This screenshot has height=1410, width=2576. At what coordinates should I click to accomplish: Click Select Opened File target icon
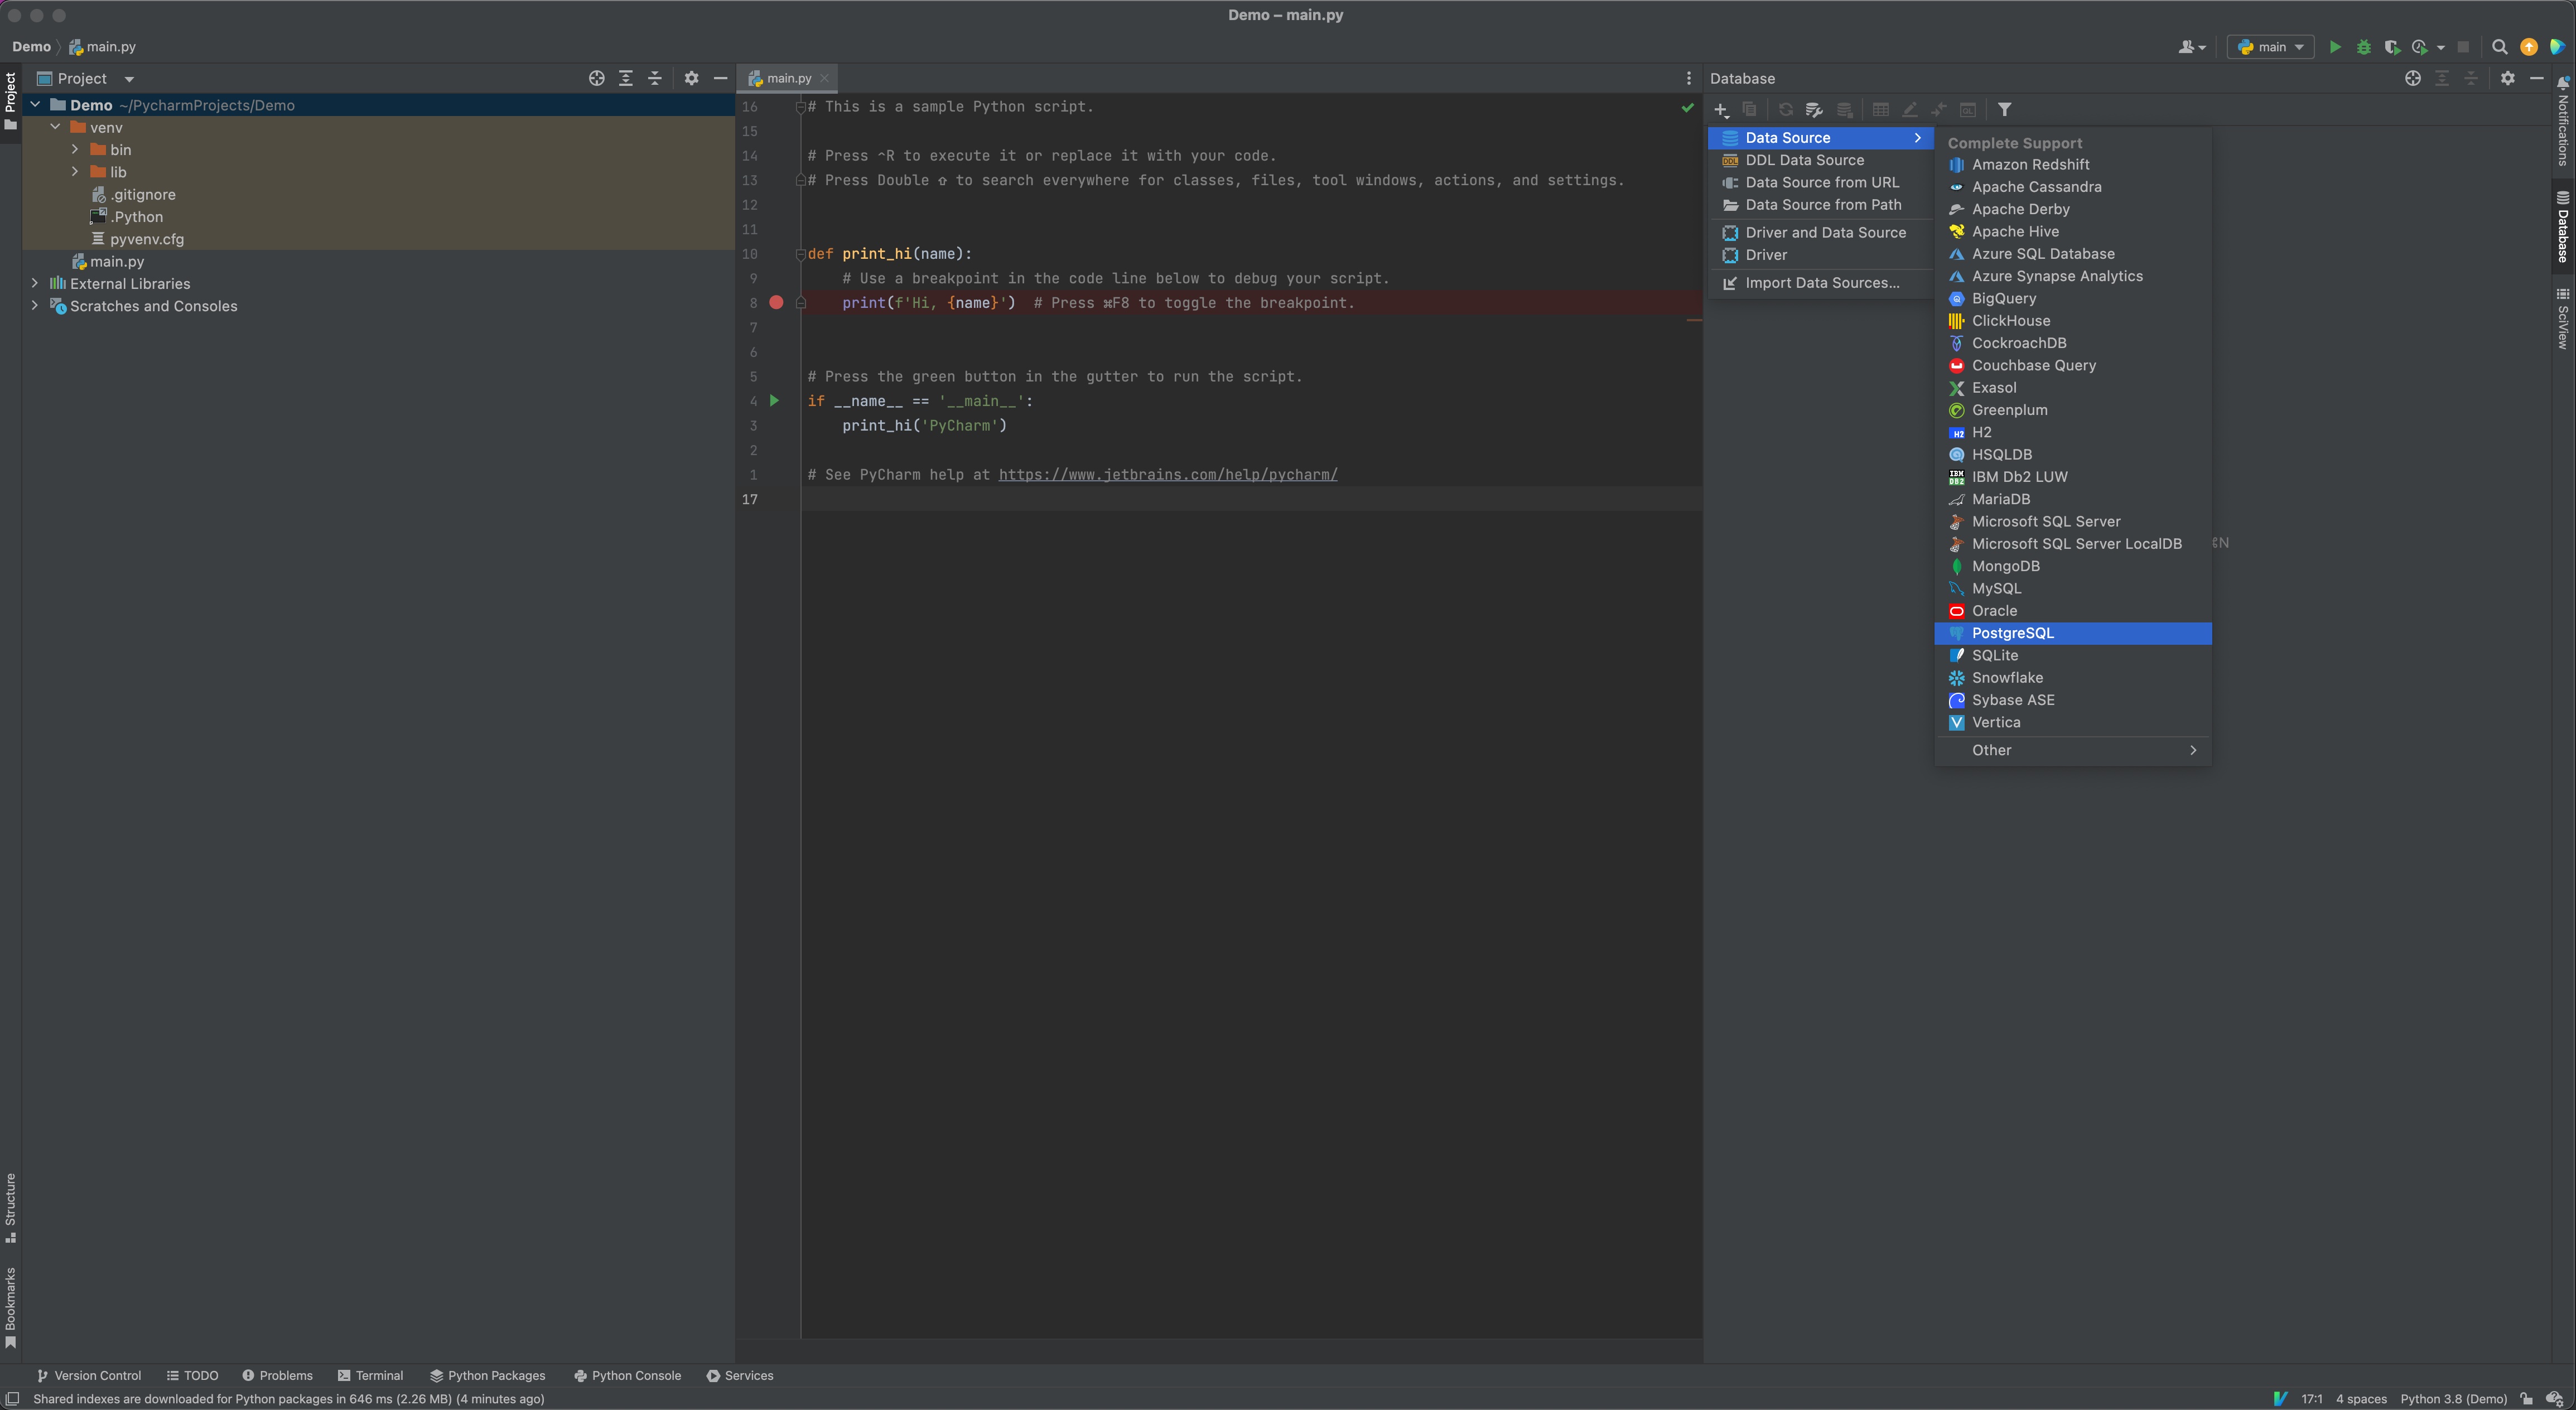(596, 78)
